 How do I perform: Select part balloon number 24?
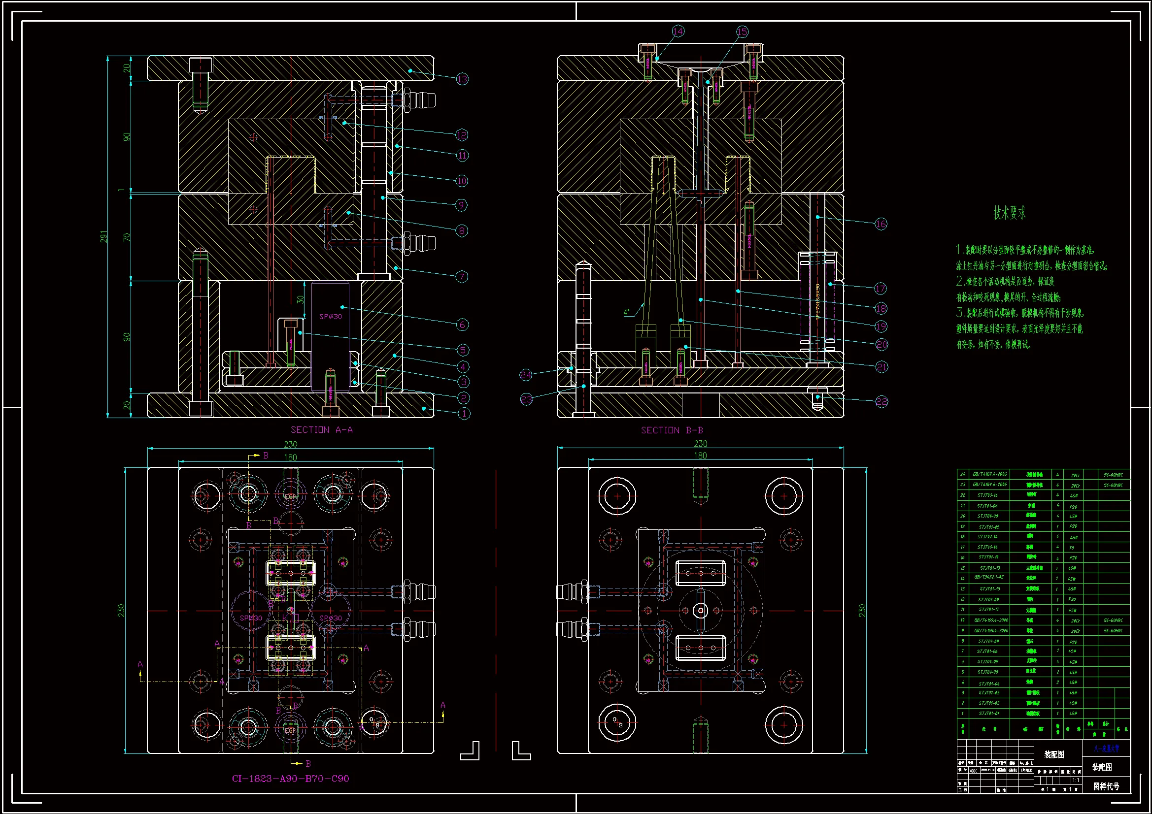pos(526,375)
